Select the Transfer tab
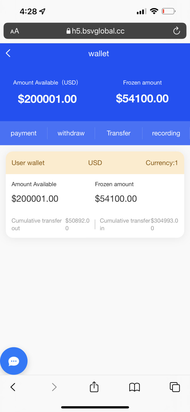Screen dimensions: 190x412 point(119,133)
